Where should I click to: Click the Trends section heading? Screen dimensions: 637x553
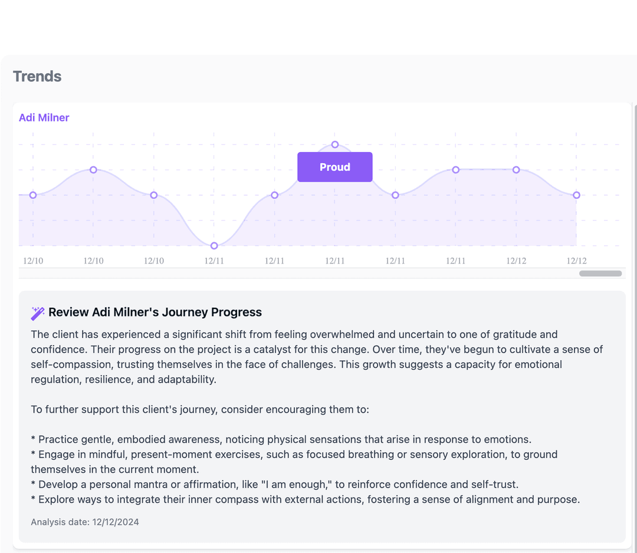point(37,77)
